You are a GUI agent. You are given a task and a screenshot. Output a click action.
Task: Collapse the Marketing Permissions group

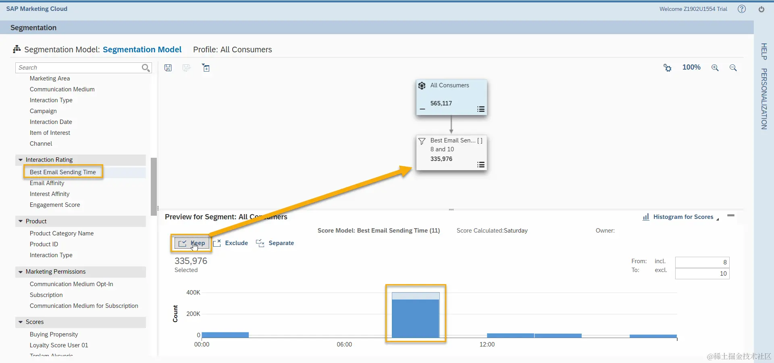21,272
